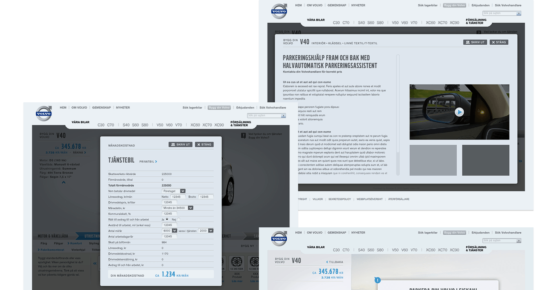Open the 'varav i tjänsten' 2000 dropdown
Viewport: 557px width, 290px height.
(x=206, y=231)
